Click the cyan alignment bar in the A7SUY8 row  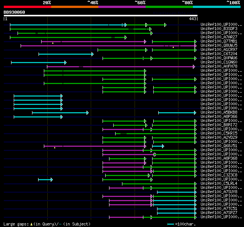(176, 192)
